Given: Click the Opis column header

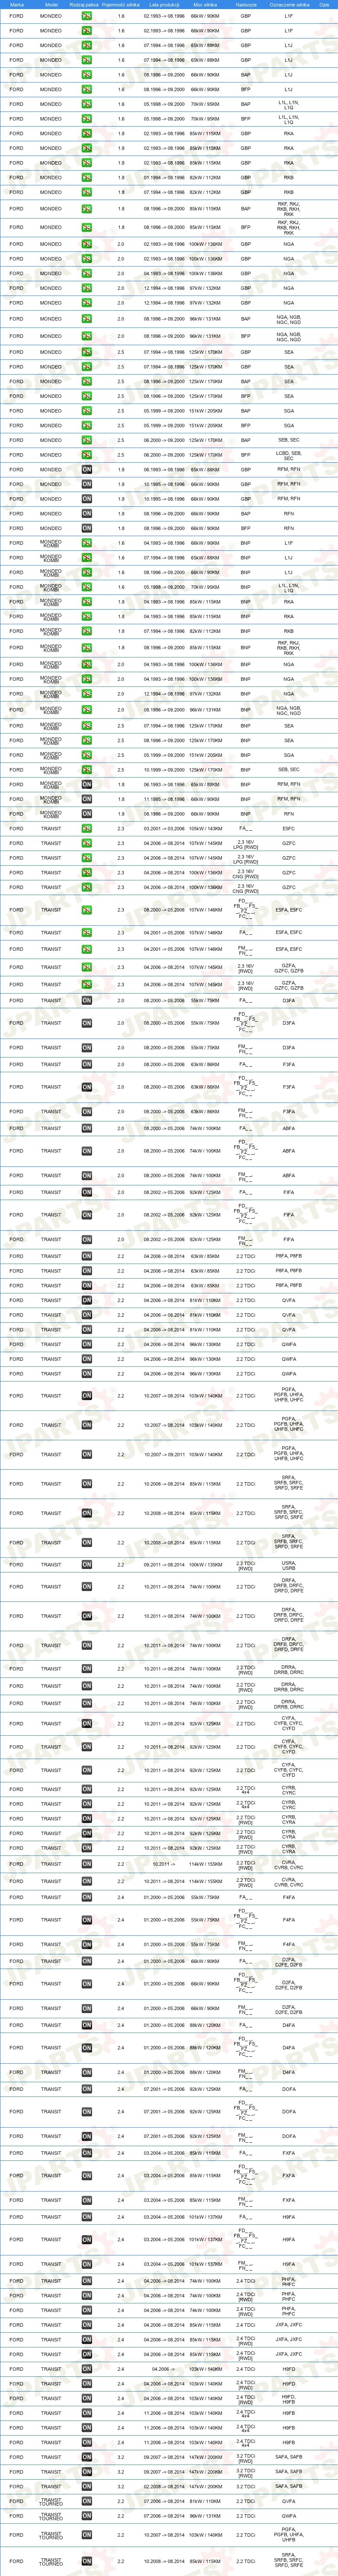Looking at the screenshot, I should coord(324,5).
